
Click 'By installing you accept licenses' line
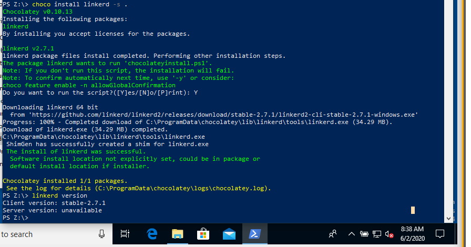(x=96, y=34)
